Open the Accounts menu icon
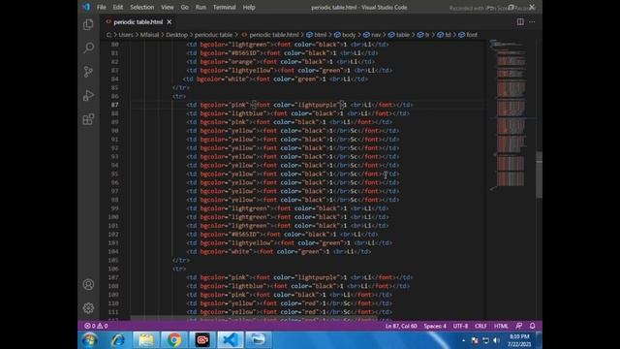The image size is (620, 349). 88,284
